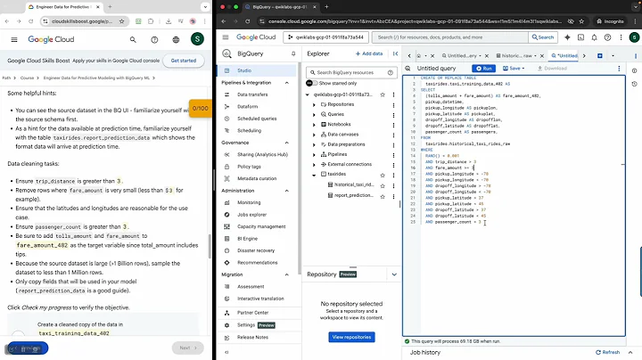The width and height of the screenshot is (642, 360).
Task: Open Data transfers page
Action: 252,94
